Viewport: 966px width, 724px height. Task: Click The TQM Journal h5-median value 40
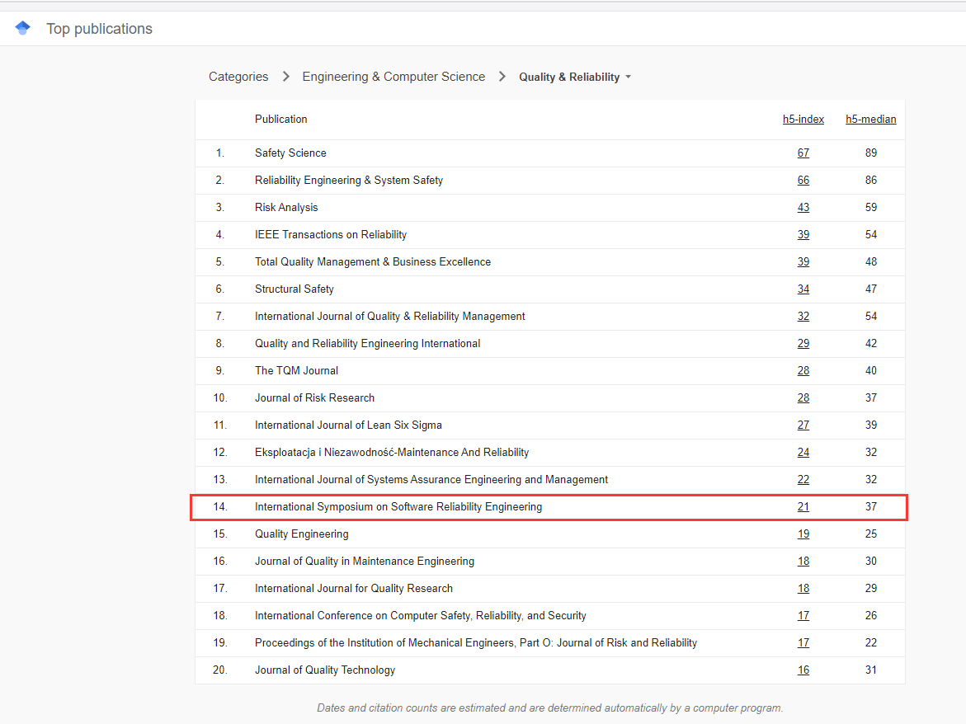pyautogui.click(x=870, y=370)
